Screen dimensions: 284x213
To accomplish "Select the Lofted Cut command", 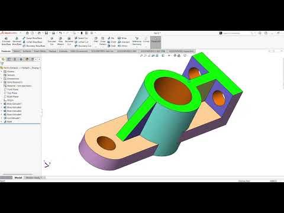I will click(81, 42).
